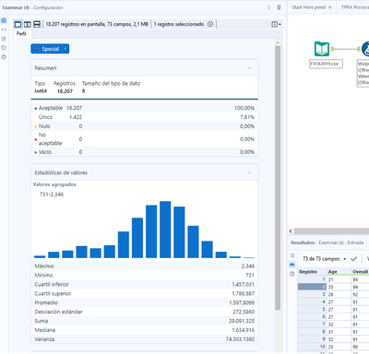Click the apply checkmark in Results toolbar

pos(353,259)
